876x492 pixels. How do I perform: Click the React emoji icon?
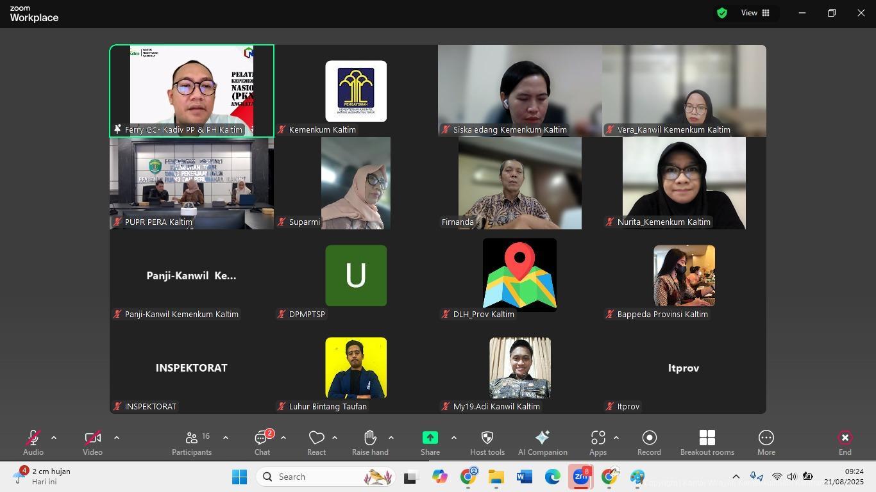316,443
